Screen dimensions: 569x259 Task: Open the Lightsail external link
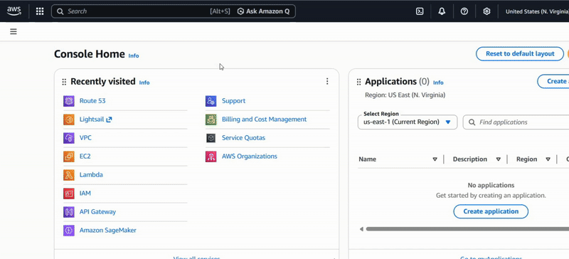tap(96, 120)
